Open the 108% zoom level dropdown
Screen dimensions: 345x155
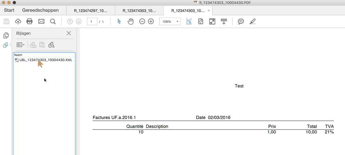click(170, 22)
